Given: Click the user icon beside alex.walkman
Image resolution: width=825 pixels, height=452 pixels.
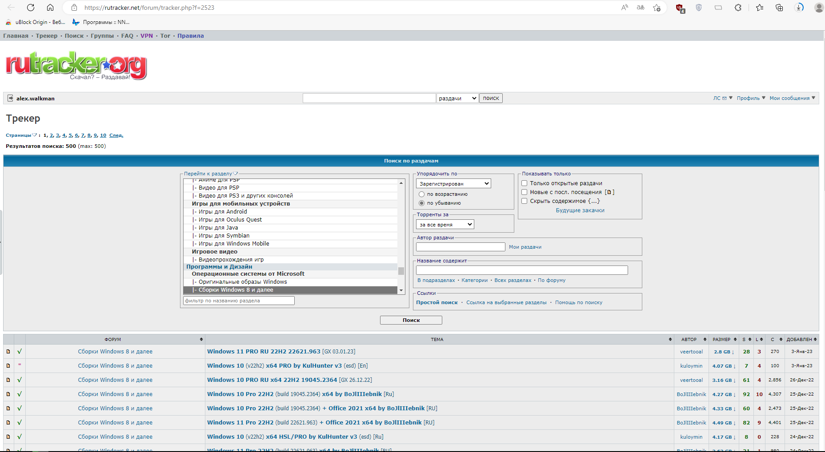Looking at the screenshot, I should pyautogui.click(x=10, y=98).
